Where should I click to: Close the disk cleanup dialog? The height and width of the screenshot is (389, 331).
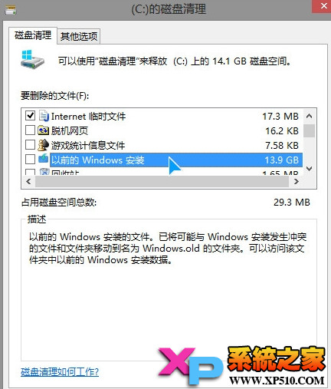click(323, 6)
